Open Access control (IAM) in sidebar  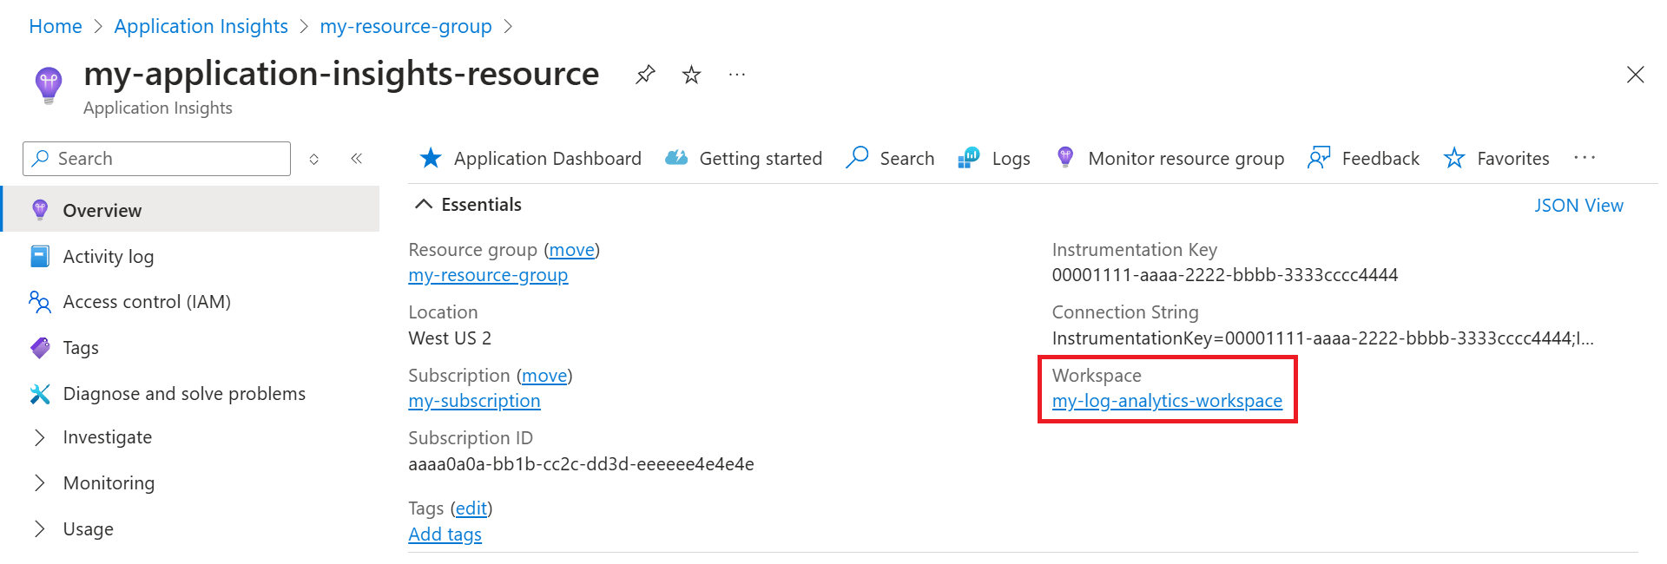click(146, 302)
